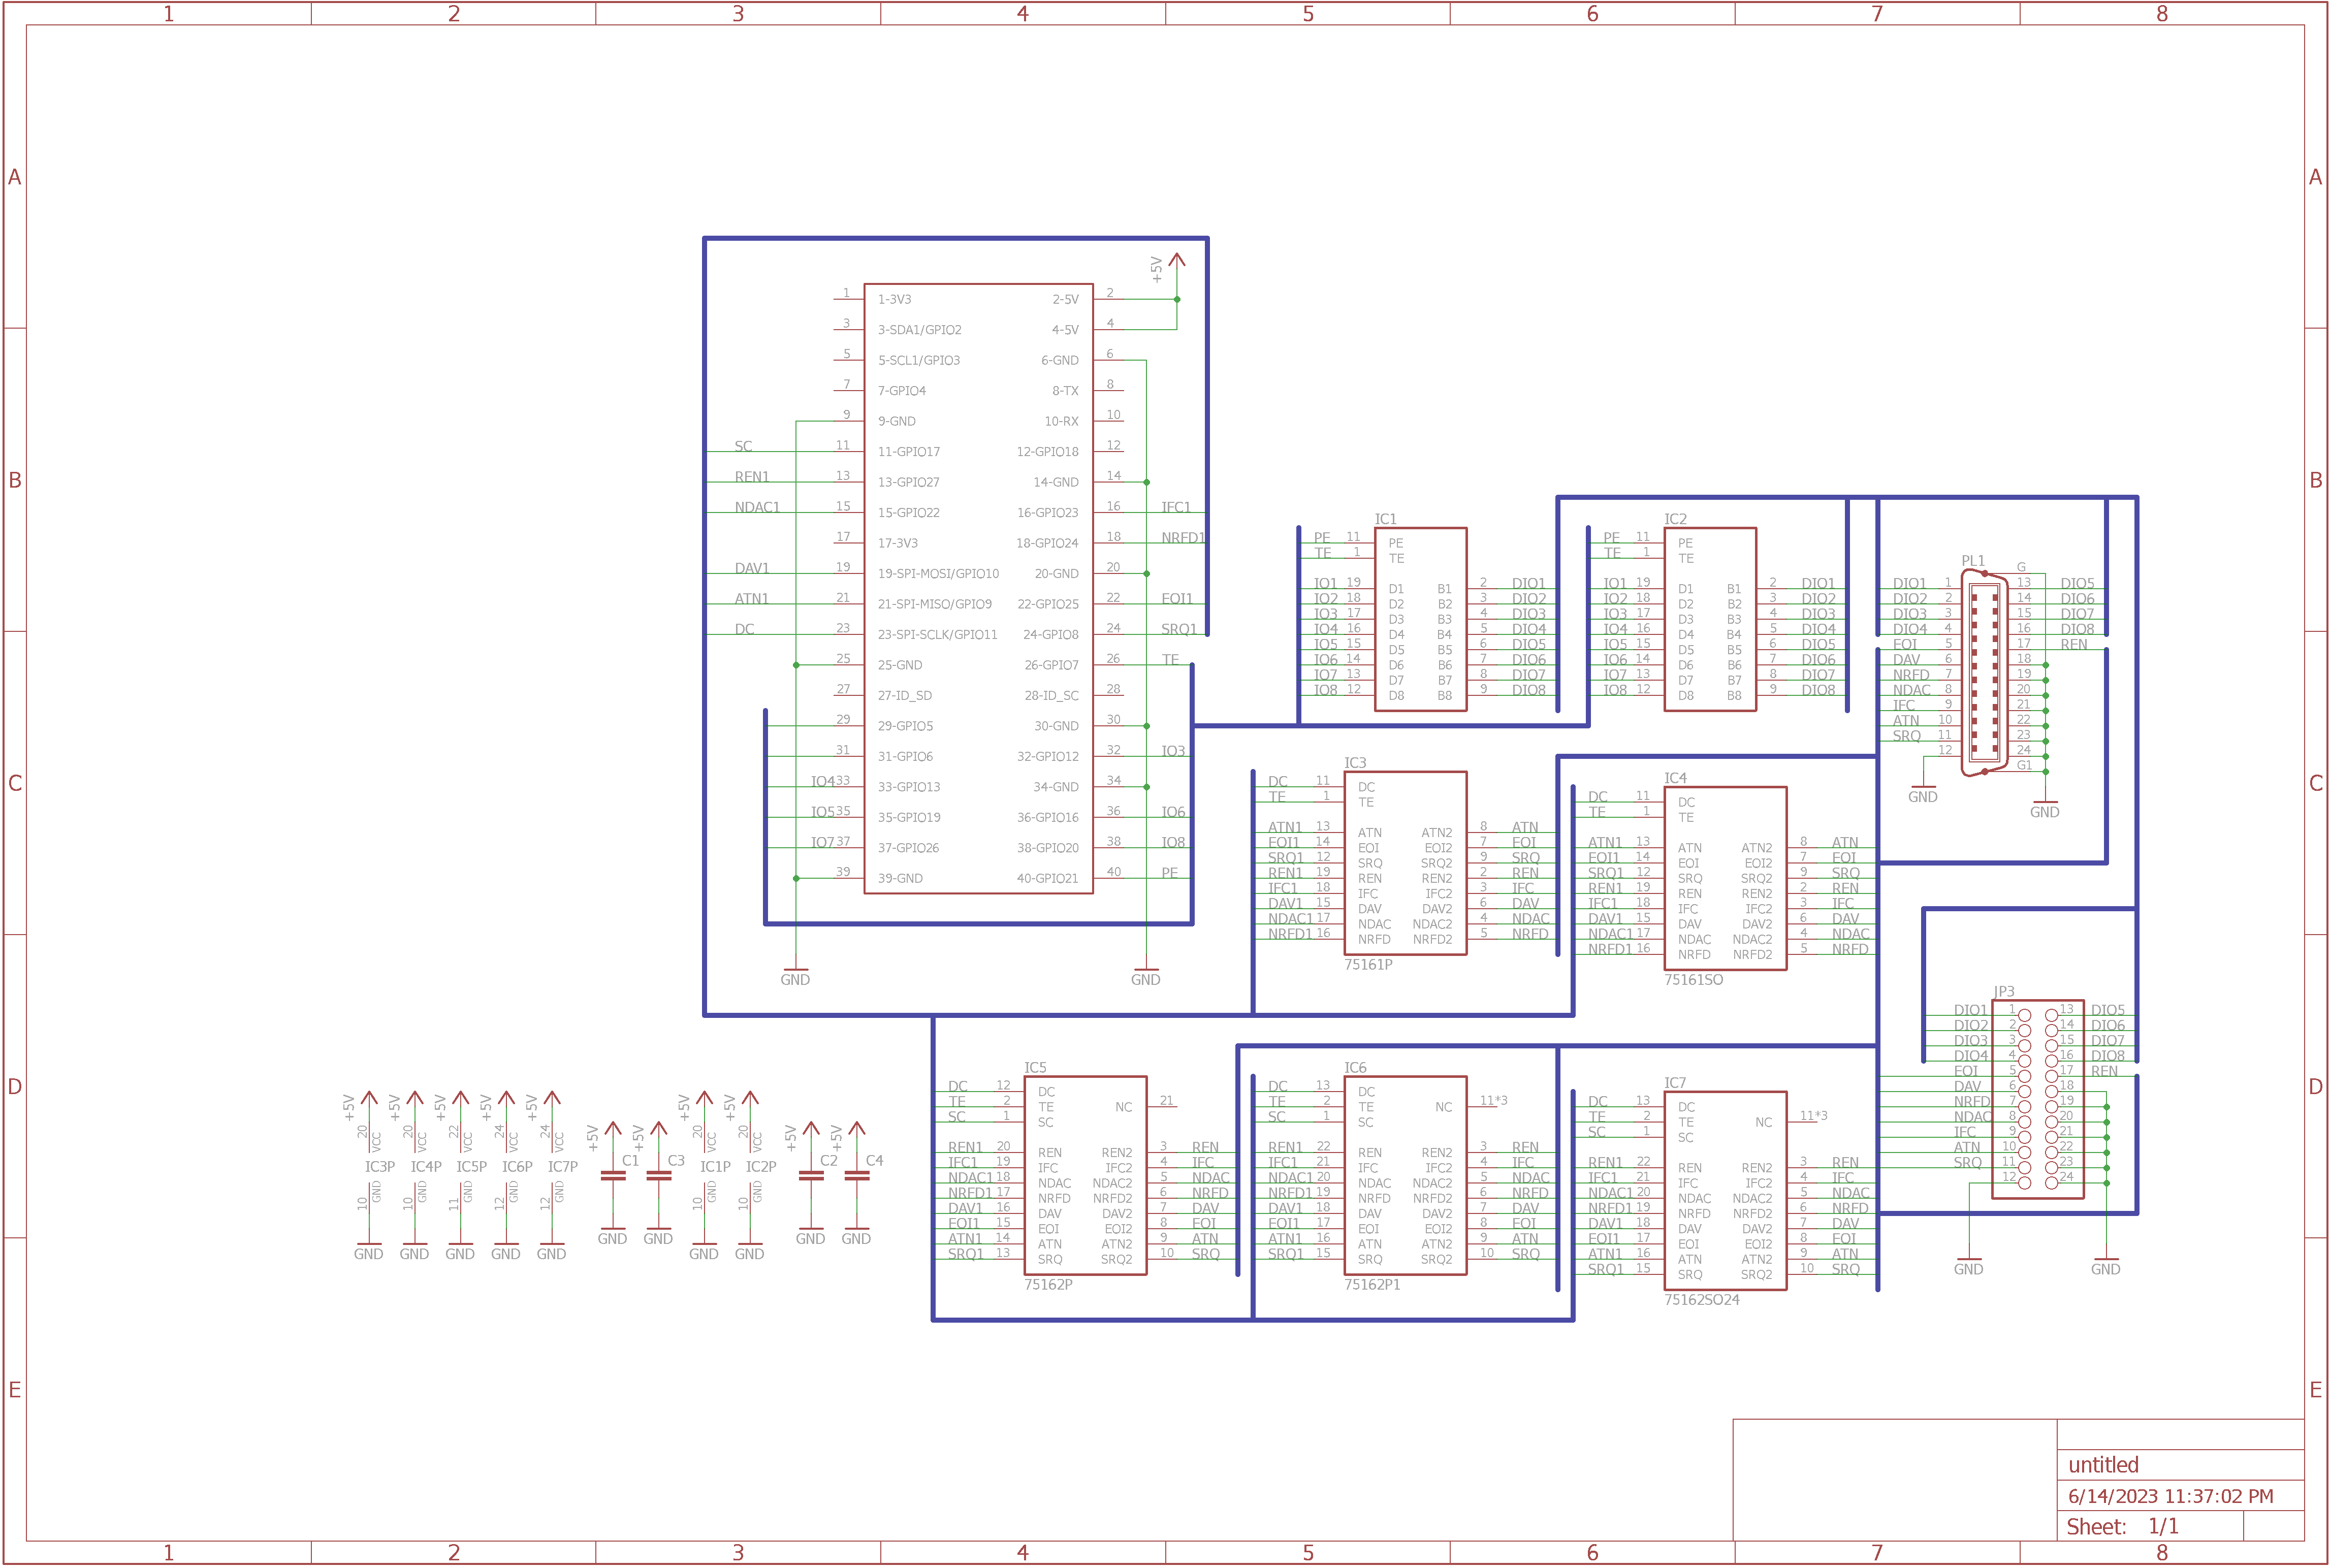Click the PL1 connector symbol
Viewport: 2330px width, 1568px height.
click(x=1984, y=673)
